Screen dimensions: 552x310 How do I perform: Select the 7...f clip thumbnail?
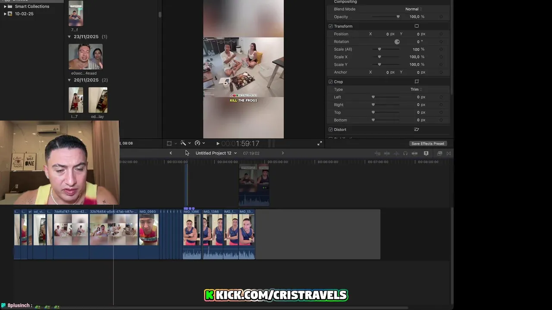pos(76,13)
